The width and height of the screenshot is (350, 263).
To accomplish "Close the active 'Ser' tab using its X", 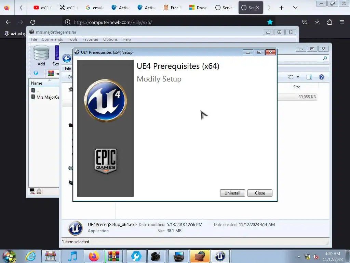I will coord(258,8).
